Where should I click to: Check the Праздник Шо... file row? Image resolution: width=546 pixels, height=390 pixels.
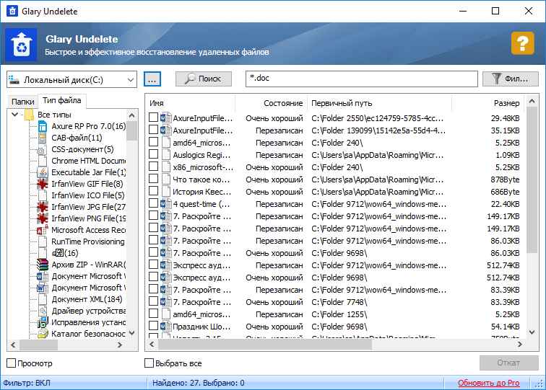154,326
